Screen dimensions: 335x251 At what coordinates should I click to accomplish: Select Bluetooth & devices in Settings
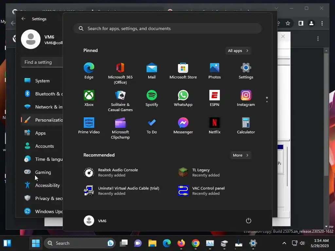click(42, 94)
